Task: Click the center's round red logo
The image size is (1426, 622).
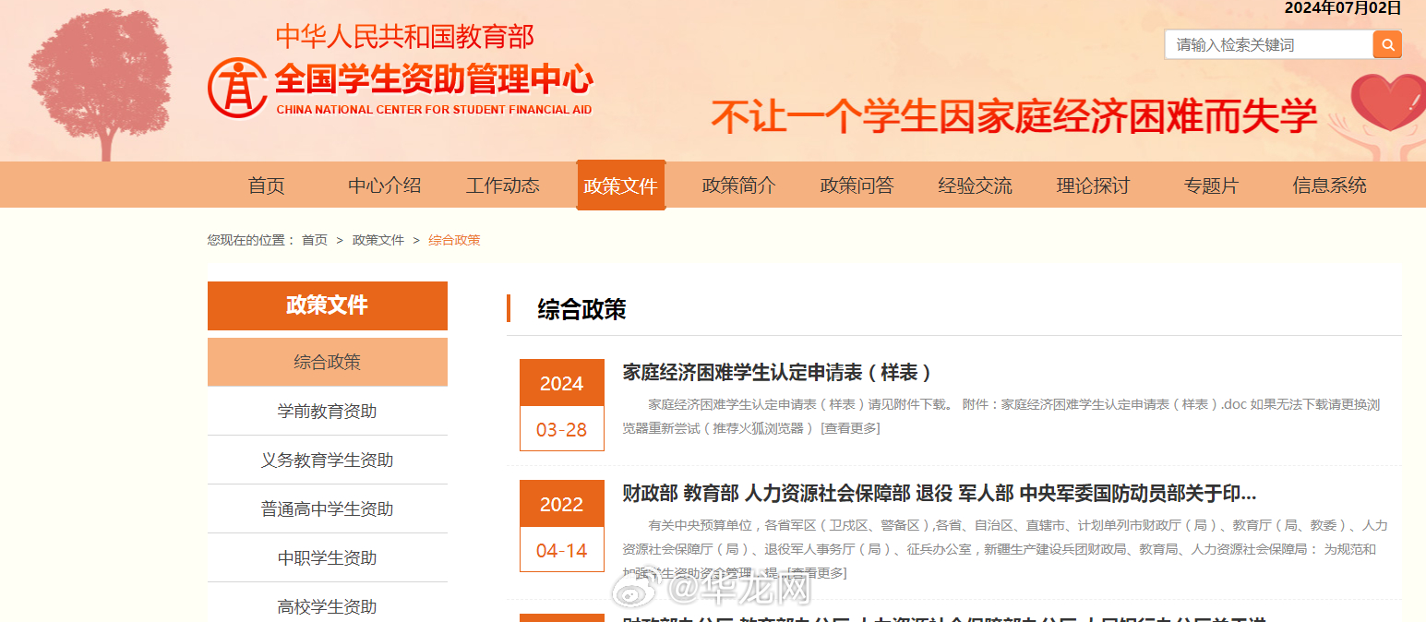Action: (x=237, y=88)
